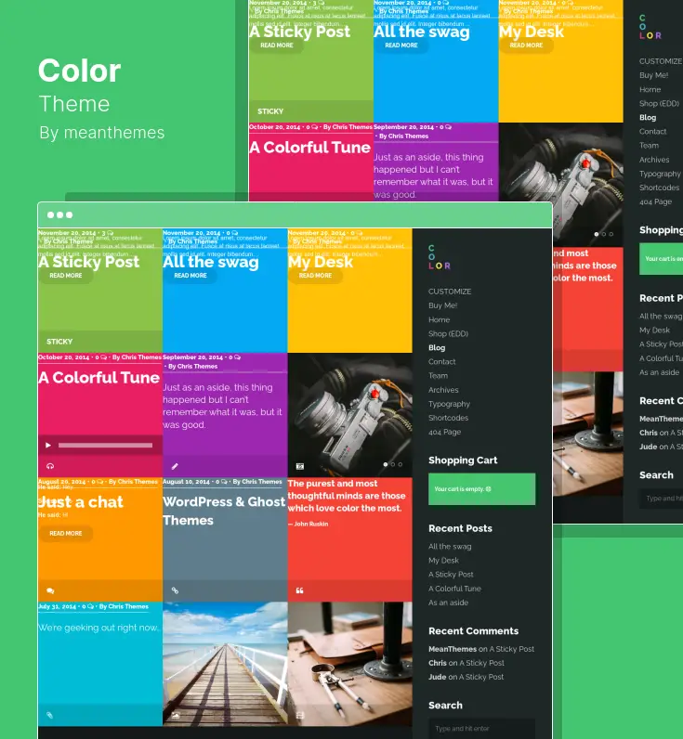The width and height of the screenshot is (683, 739).
Task: Click the image icon on the pier photo
Action: (175, 715)
